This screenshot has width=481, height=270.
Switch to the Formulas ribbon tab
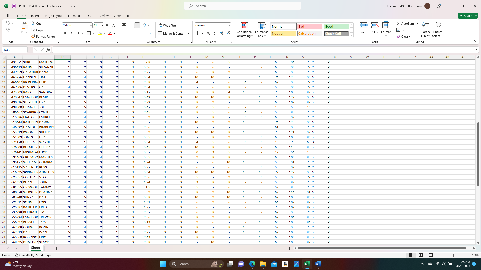pos(75,16)
